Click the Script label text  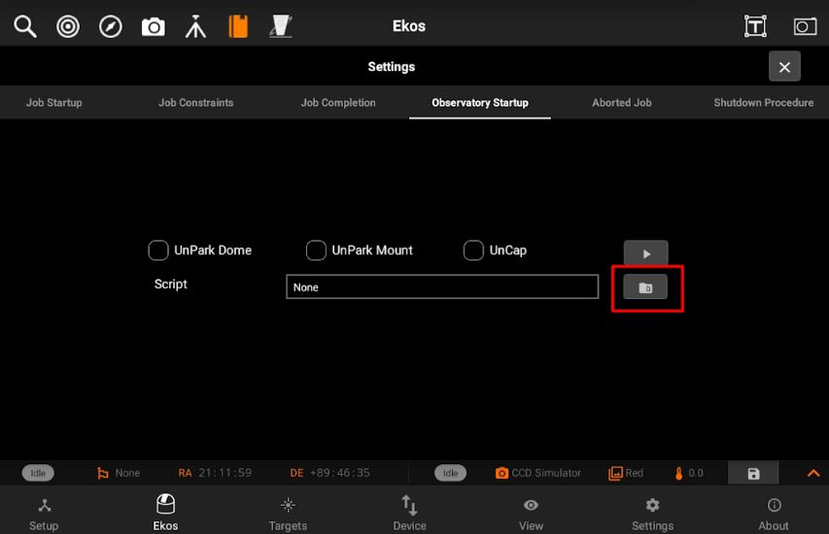click(170, 284)
